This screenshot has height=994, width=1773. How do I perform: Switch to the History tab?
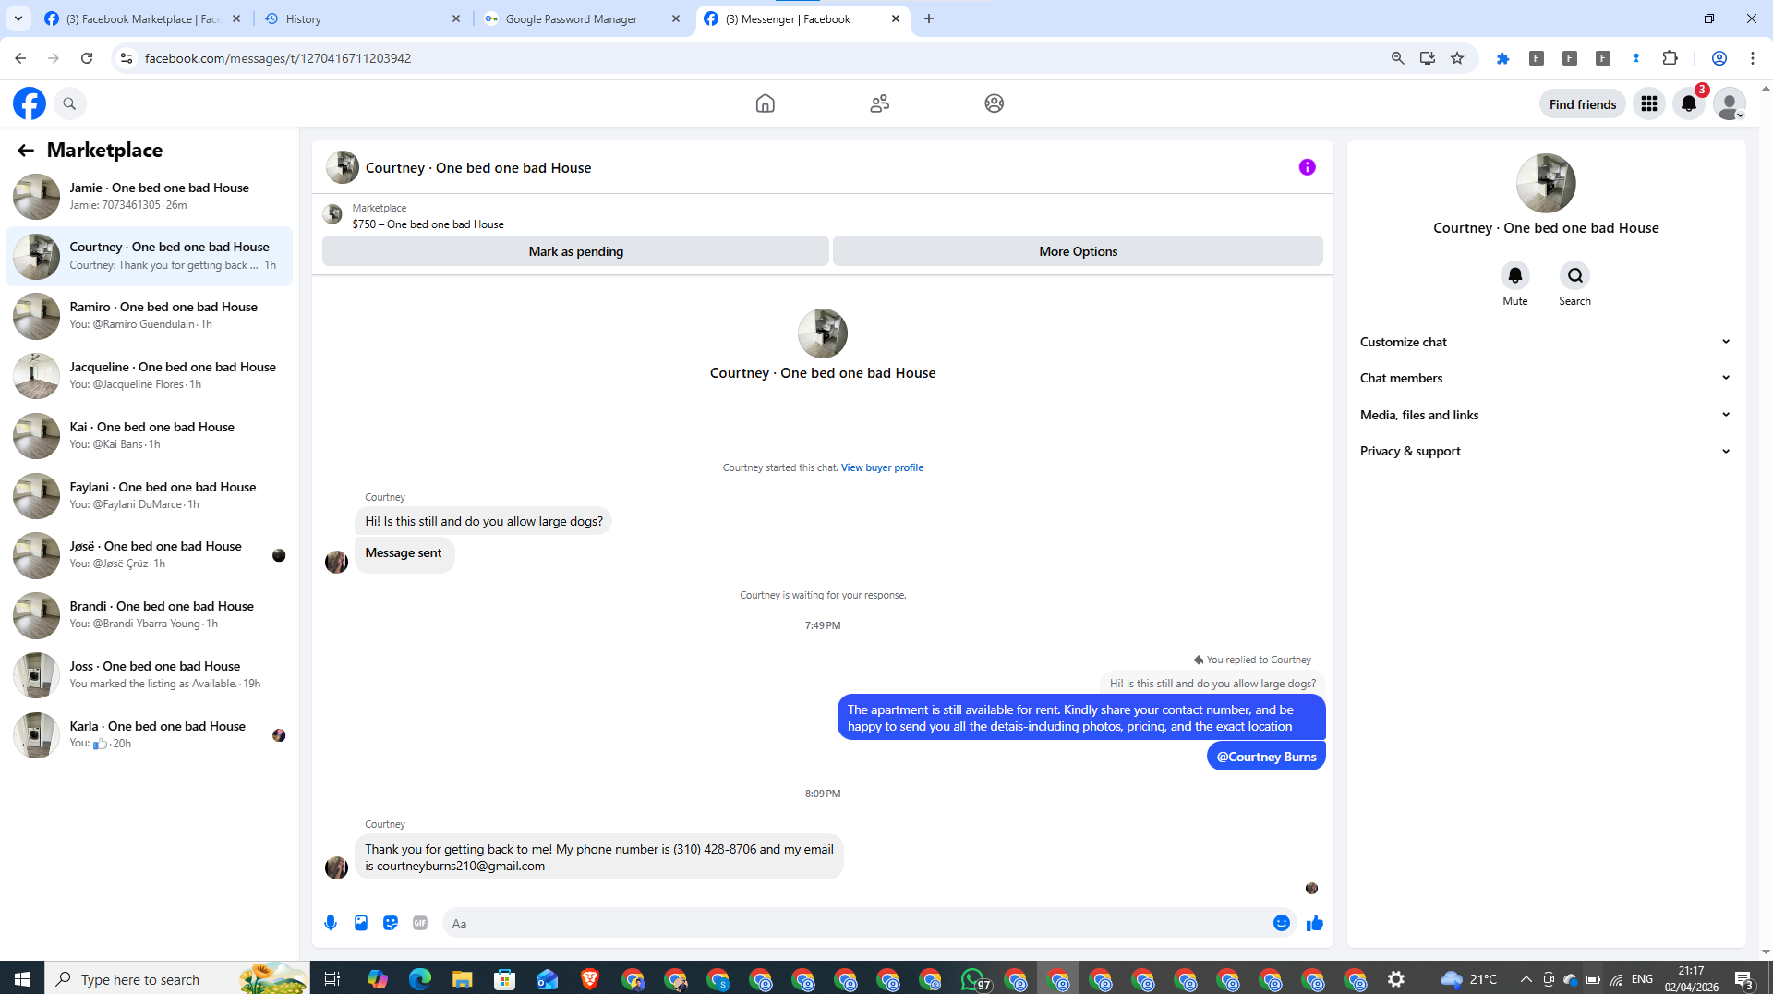coord(362,18)
